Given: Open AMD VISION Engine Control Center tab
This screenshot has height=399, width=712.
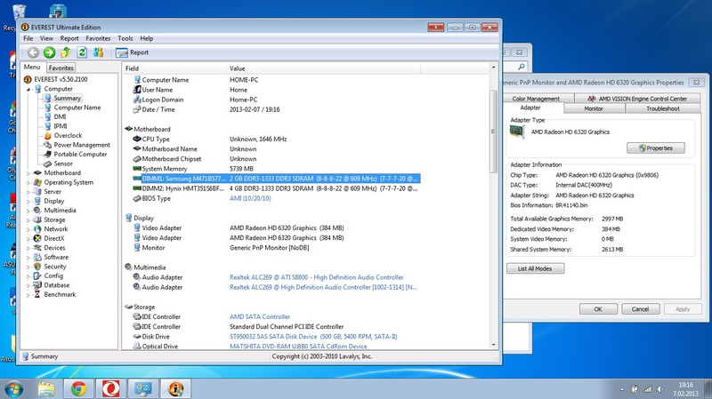Looking at the screenshot, I should [637, 99].
